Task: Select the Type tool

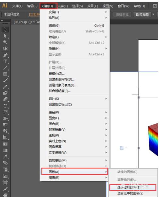Action: pos(5,61)
